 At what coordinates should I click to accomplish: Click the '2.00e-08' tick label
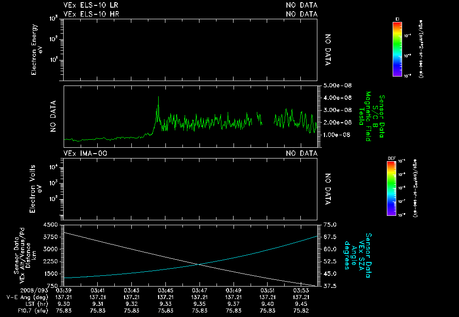(338, 122)
